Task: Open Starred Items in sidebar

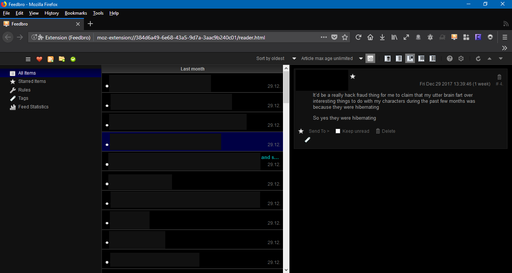Action: point(32,81)
